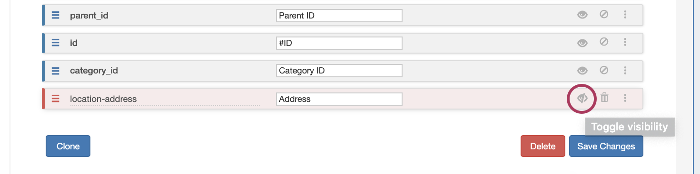Image resolution: width=700 pixels, height=174 pixels.
Task: Show the hidden location-address column
Action: 582,98
